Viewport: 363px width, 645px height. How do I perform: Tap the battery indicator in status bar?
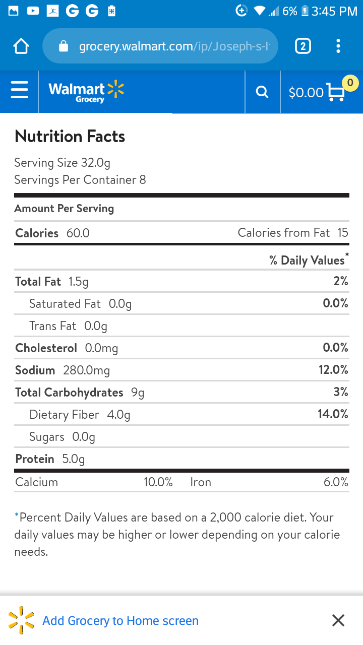(305, 11)
